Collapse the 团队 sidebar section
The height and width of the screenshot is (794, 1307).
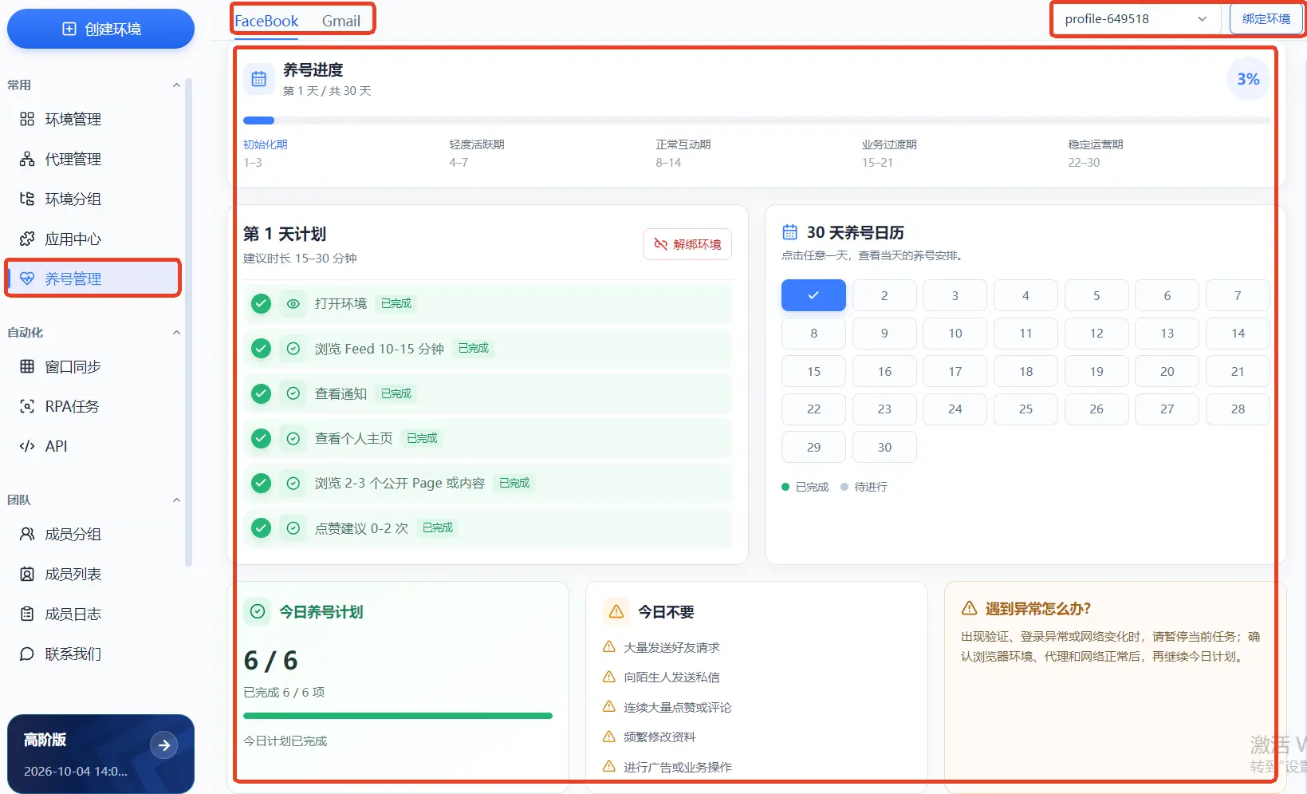tap(176, 500)
